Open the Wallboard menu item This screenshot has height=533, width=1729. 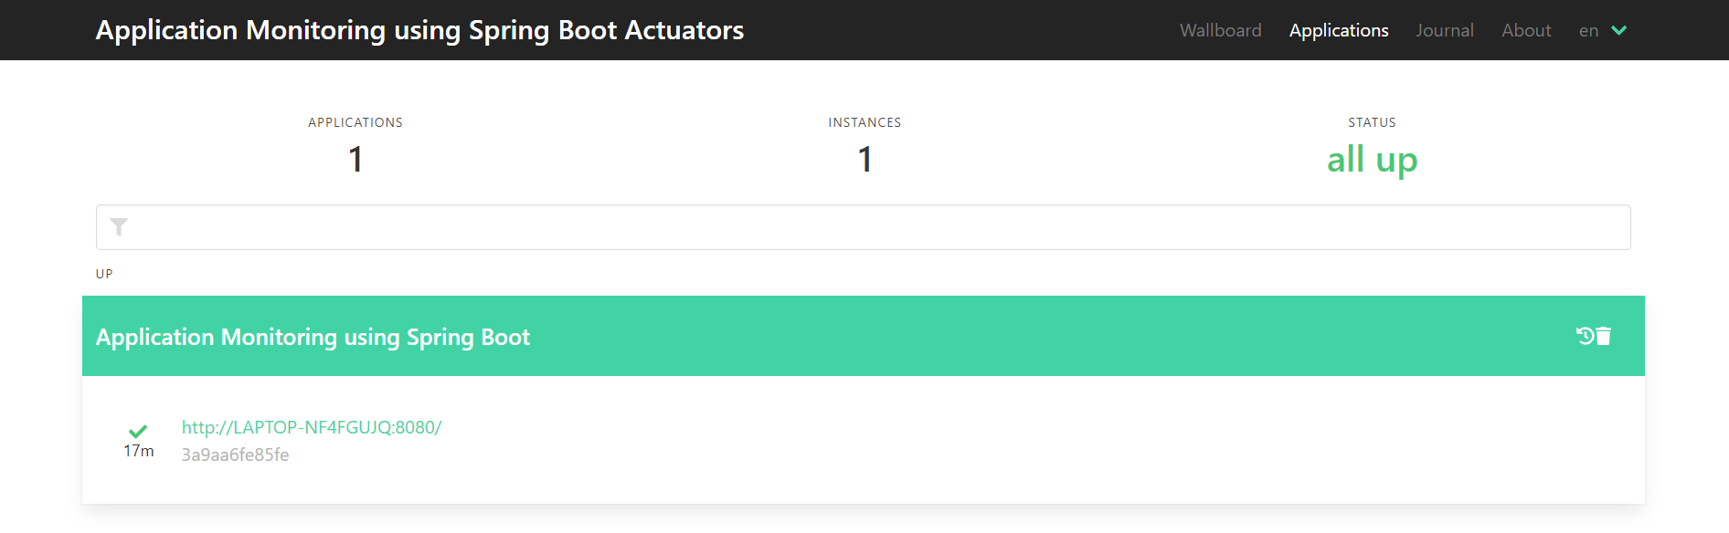click(1221, 30)
